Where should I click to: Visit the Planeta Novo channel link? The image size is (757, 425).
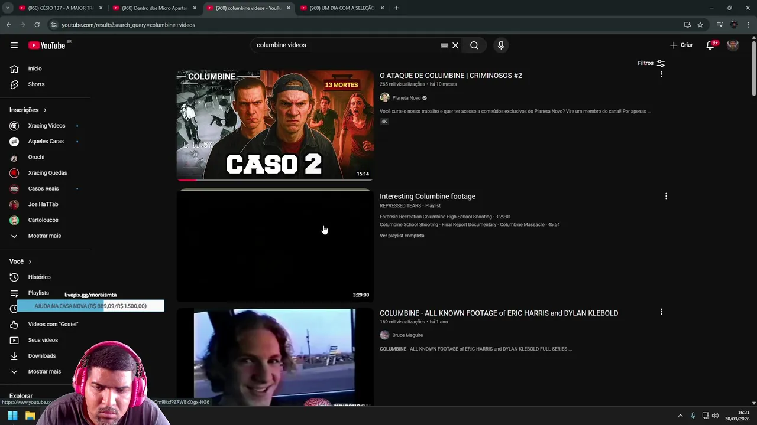406,98
